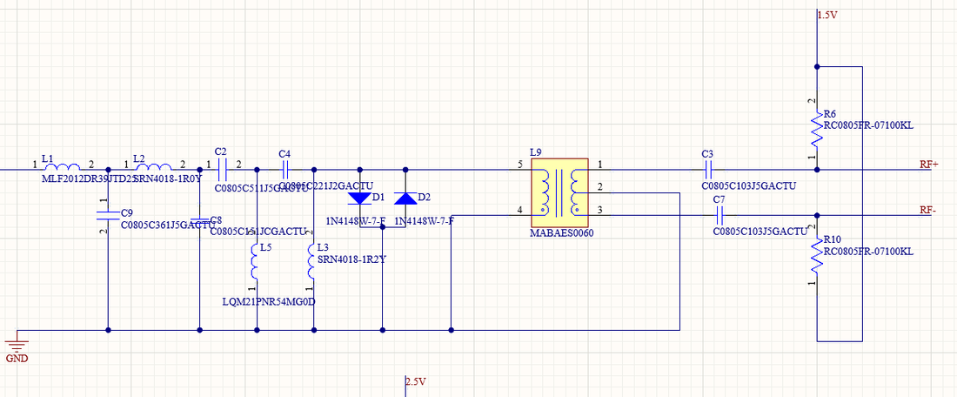Select the GND power port symbol
Viewport: 957px width, 397px height.
click(17, 345)
